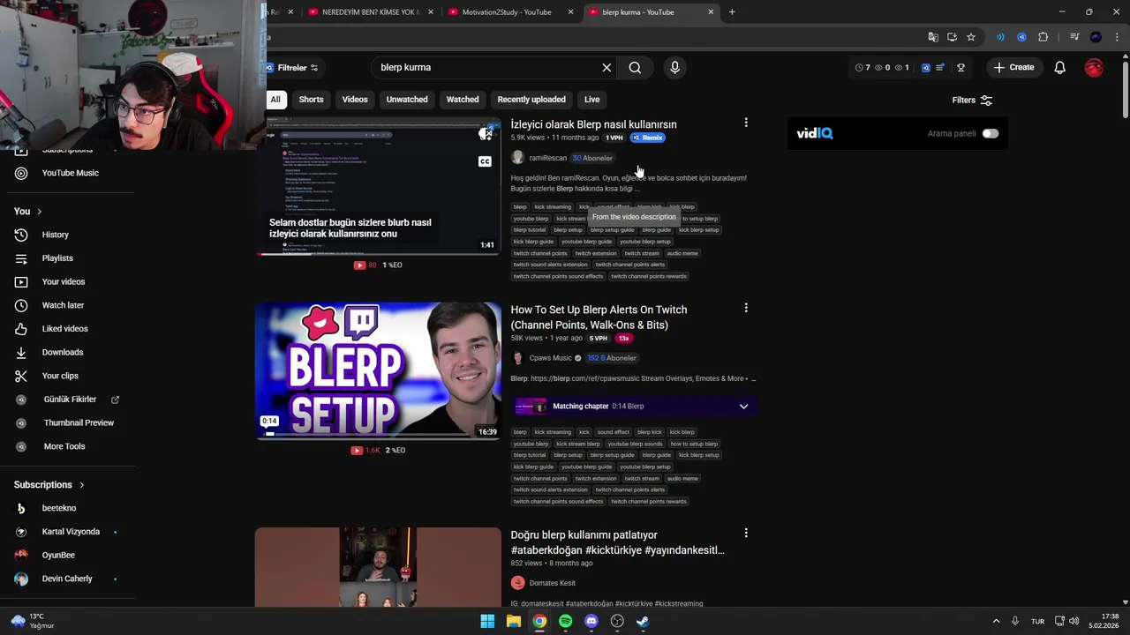This screenshot has height=635, width=1130.
Task: Select the Shorts filter chip
Action: pos(311,100)
